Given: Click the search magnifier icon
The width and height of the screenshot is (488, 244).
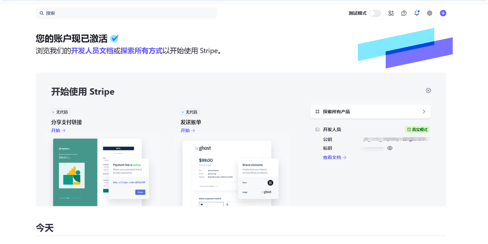Looking at the screenshot, I should (x=42, y=13).
